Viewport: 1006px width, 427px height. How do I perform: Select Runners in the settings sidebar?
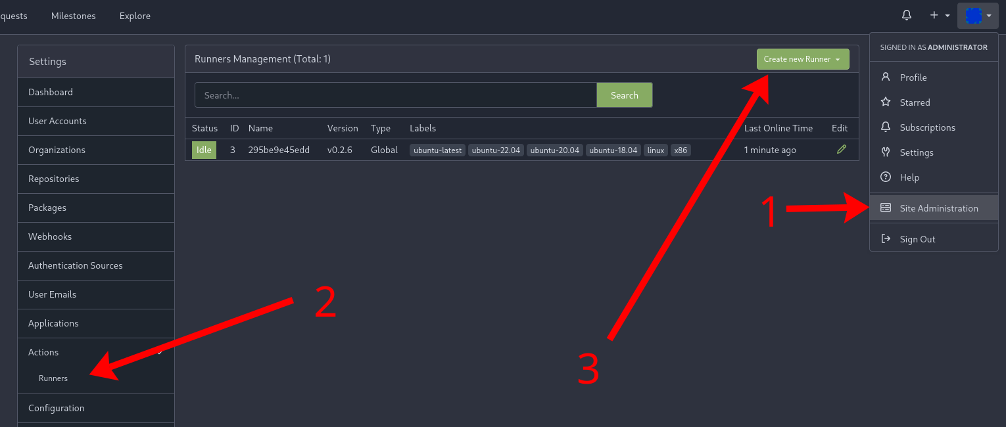click(53, 378)
